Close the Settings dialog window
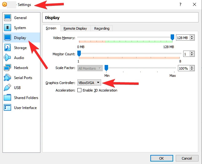Viewport: 202px width, 164px height. click(194, 4)
